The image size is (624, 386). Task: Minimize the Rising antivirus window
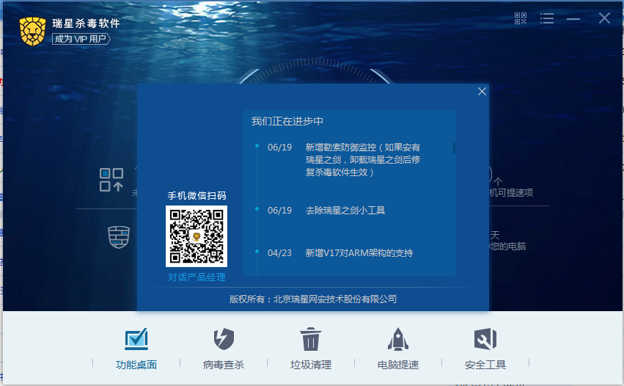pyautogui.click(x=573, y=19)
